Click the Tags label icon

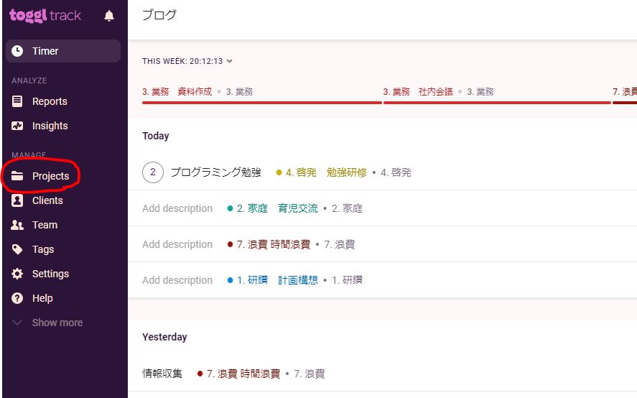pos(18,249)
